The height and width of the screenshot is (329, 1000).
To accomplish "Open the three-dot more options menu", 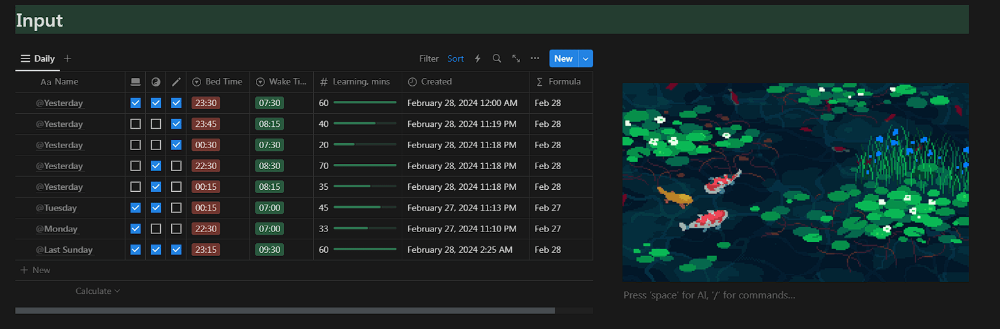I will 535,59.
